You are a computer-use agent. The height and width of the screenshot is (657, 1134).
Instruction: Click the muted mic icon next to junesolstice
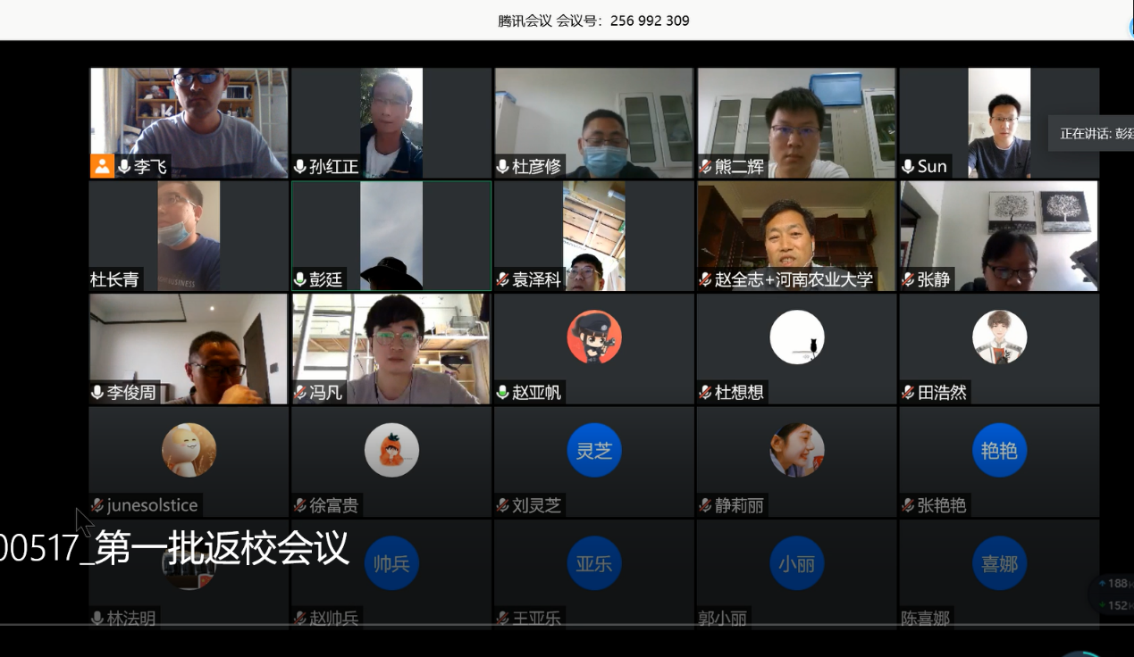click(x=97, y=505)
